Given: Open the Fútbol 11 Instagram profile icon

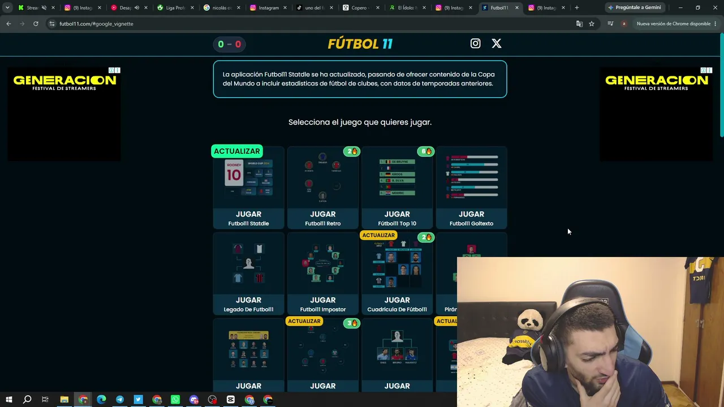Looking at the screenshot, I should coord(475,44).
